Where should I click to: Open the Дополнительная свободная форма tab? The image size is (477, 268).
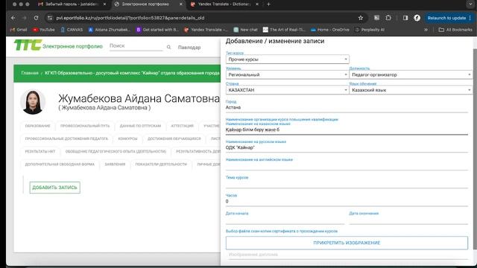60,164
